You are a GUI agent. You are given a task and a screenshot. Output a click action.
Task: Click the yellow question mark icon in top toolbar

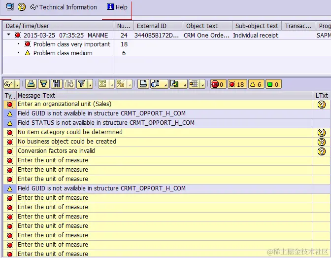point(22,7)
